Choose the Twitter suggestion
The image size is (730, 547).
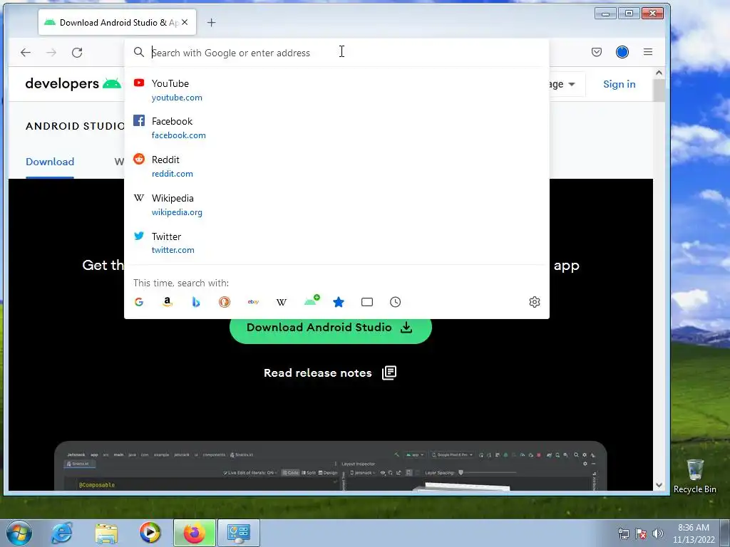click(336, 243)
